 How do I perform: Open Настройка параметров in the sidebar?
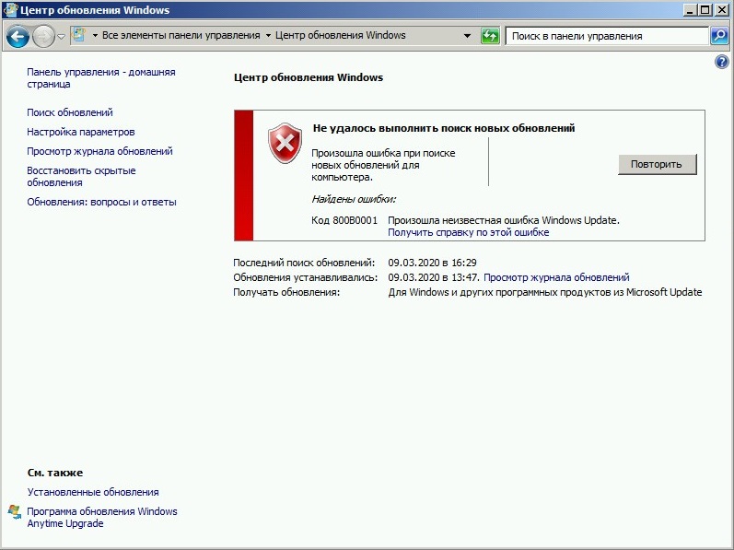click(80, 132)
